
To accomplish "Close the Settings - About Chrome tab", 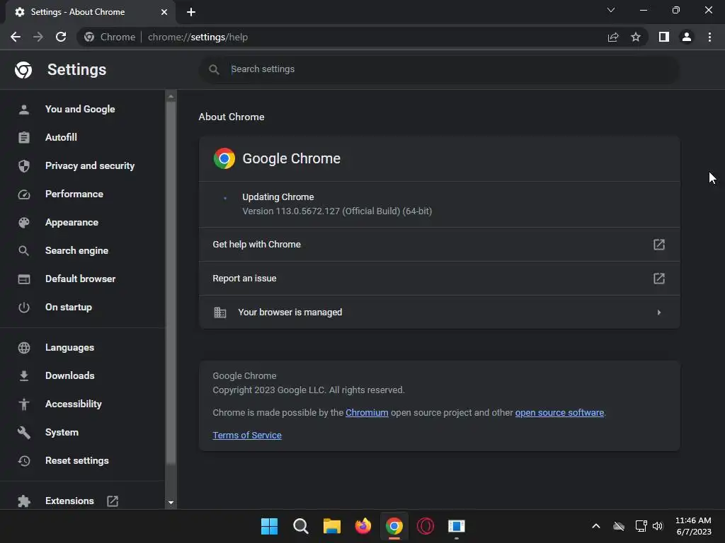I will [164, 12].
